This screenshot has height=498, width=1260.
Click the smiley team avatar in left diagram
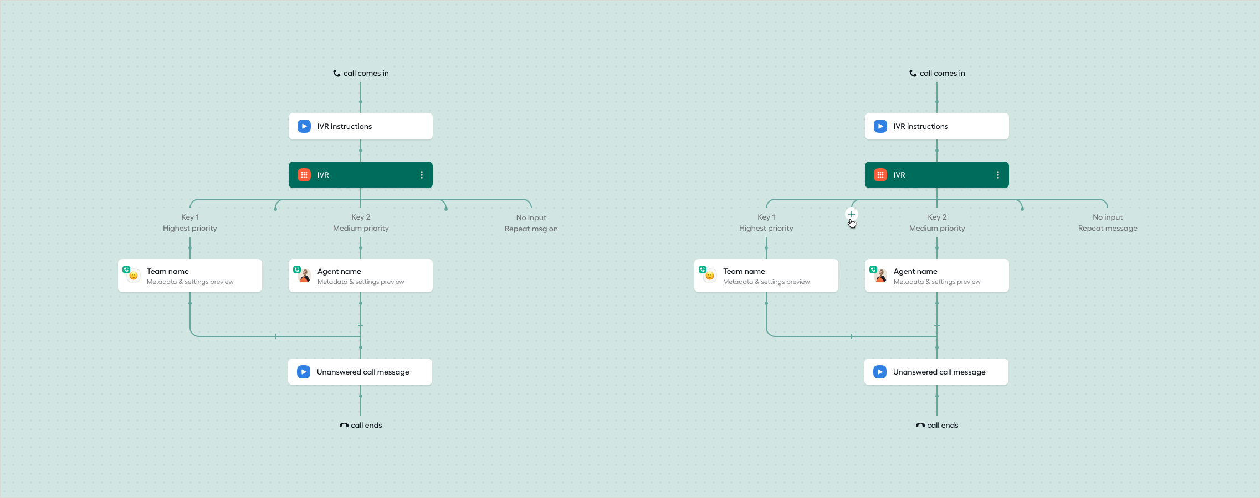coord(134,276)
